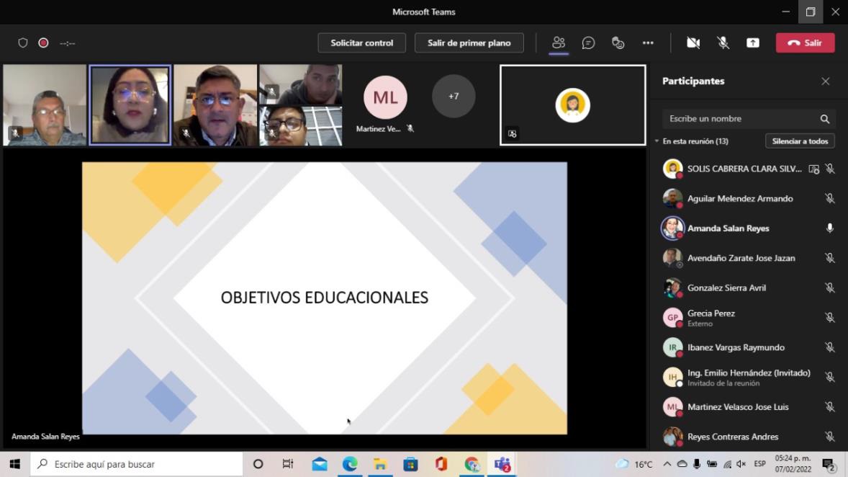Click the red Salir leave button
The image size is (848, 477).
pos(805,43)
